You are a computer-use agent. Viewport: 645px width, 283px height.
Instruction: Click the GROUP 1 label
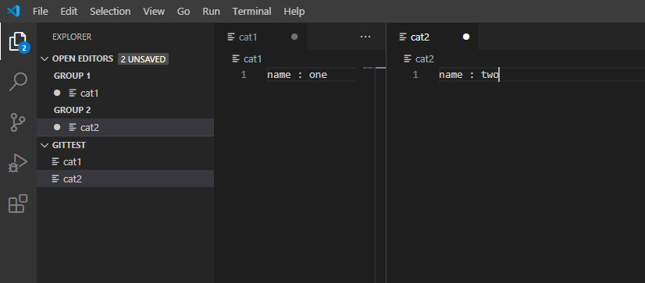(x=72, y=76)
